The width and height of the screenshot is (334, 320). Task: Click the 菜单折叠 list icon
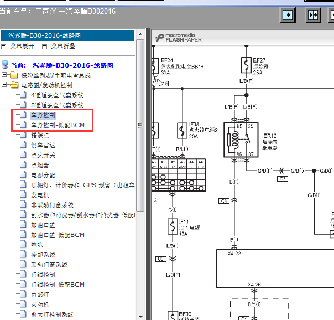click(x=44, y=47)
